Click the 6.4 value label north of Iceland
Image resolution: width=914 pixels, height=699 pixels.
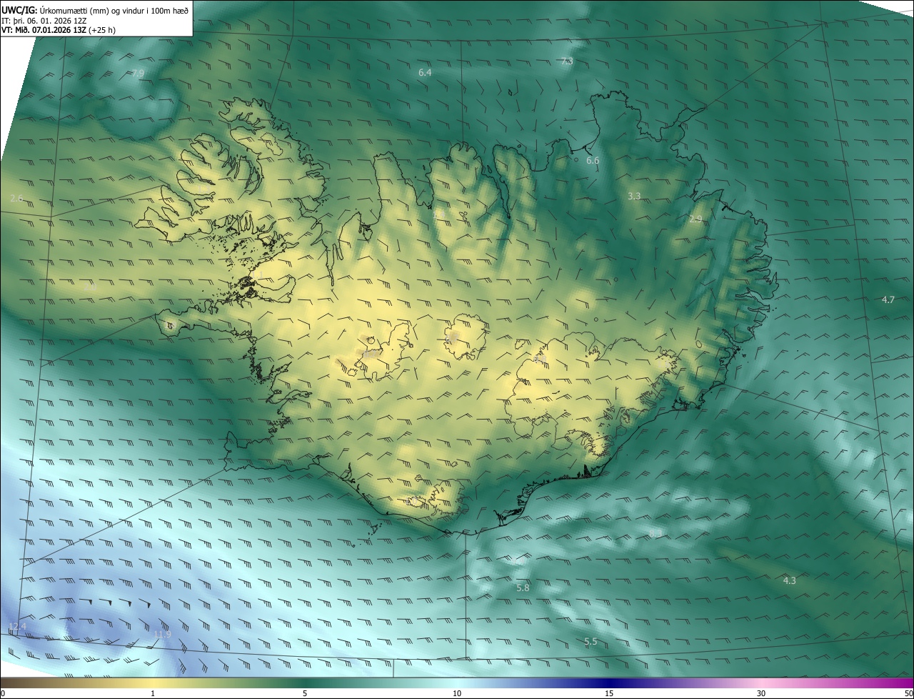click(425, 73)
